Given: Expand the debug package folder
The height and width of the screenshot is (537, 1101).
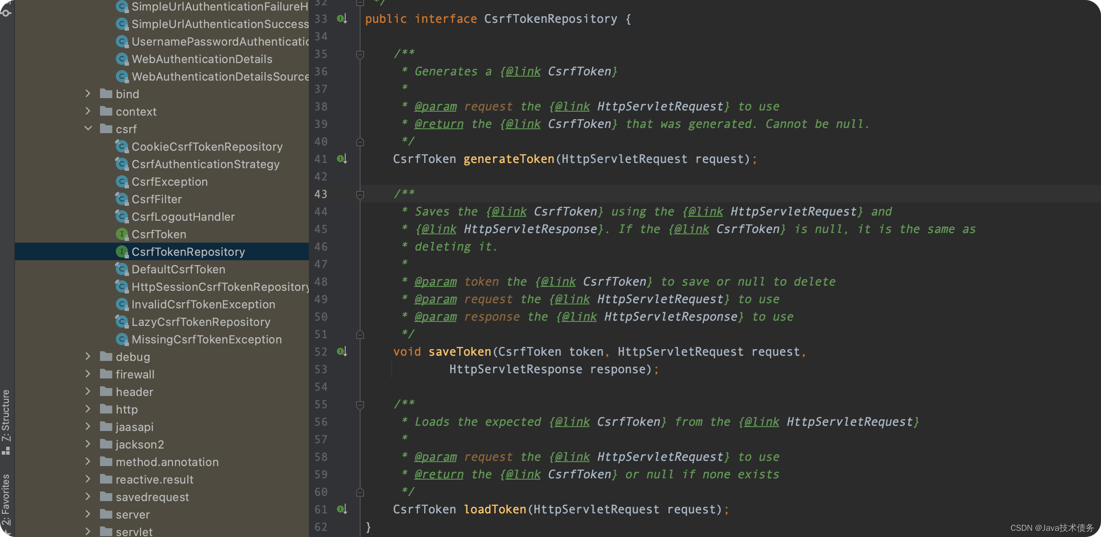Looking at the screenshot, I should (88, 357).
